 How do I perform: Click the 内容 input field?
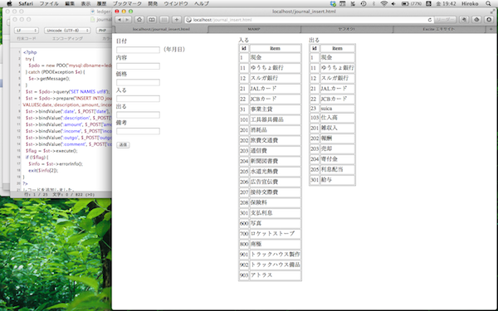[138, 66]
